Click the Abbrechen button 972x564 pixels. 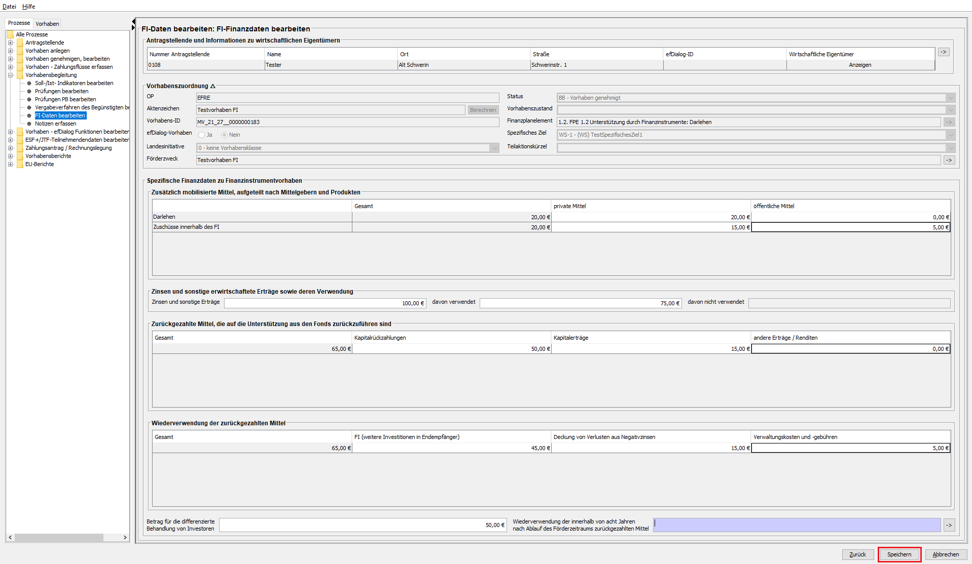(946, 554)
